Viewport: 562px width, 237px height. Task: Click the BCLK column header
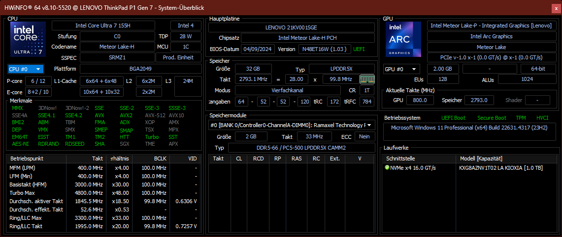click(x=151, y=158)
